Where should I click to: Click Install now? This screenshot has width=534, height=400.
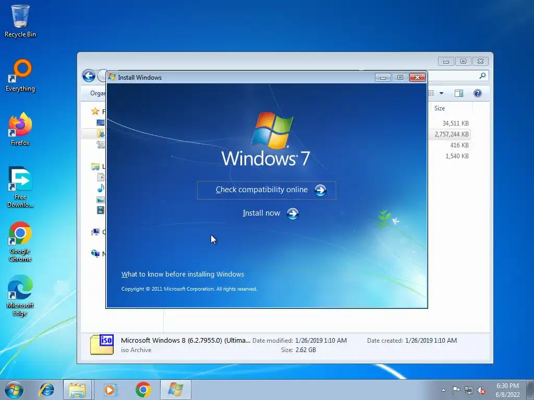click(x=261, y=213)
